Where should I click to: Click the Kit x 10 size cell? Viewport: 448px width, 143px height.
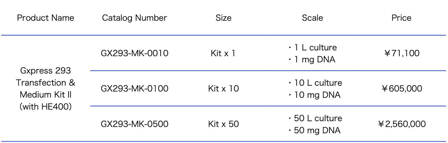[x=223, y=89]
